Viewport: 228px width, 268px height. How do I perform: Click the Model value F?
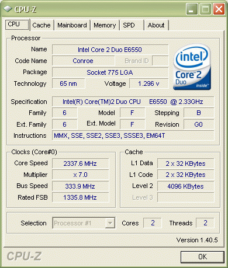[x=132, y=113]
